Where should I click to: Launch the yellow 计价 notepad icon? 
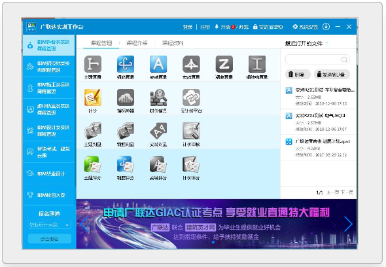click(92, 98)
